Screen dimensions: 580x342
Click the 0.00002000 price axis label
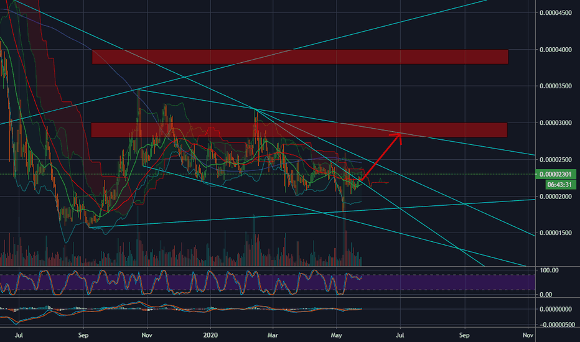(x=556, y=196)
